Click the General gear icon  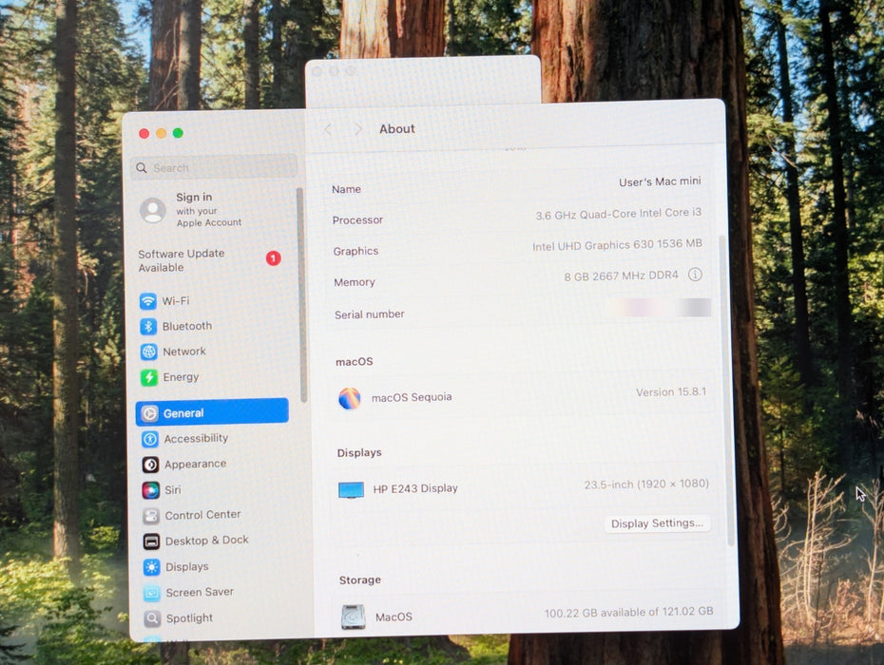coord(149,413)
